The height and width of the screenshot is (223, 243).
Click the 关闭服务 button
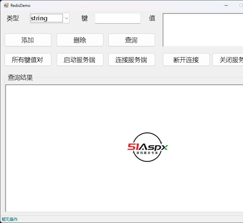click(228, 60)
